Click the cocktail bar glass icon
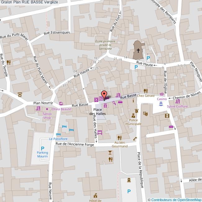202x202 pixels. pos(110,152)
